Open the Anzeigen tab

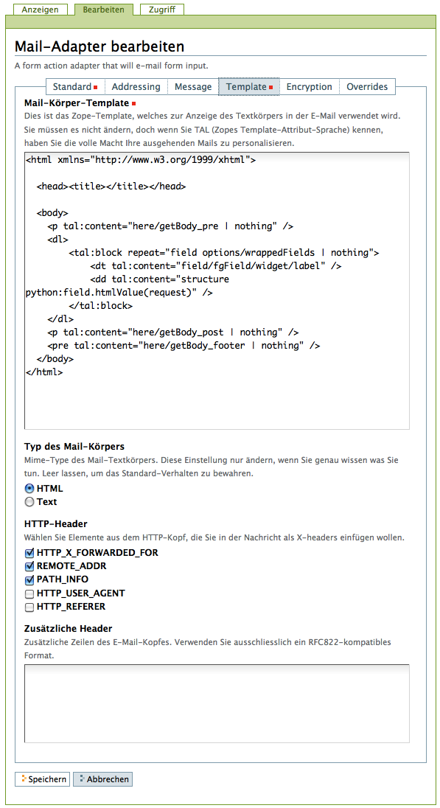point(41,10)
